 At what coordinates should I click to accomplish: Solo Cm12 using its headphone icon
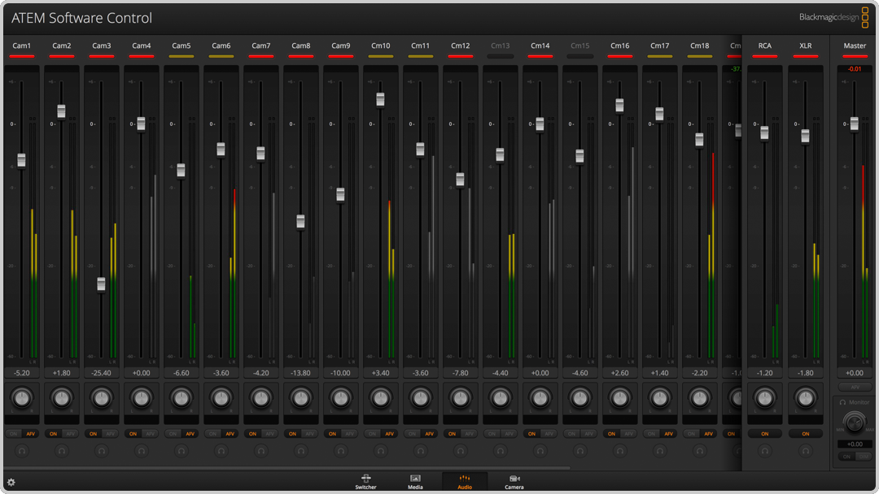click(x=460, y=451)
